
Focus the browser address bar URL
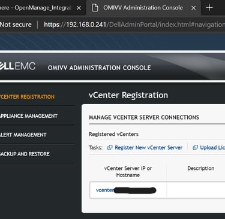point(134,25)
